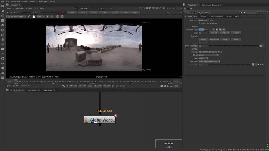Open the 3D nodes cube icon
Image resolution: width=269 pixels, height=151 pixels.
(x=3, y=49)
